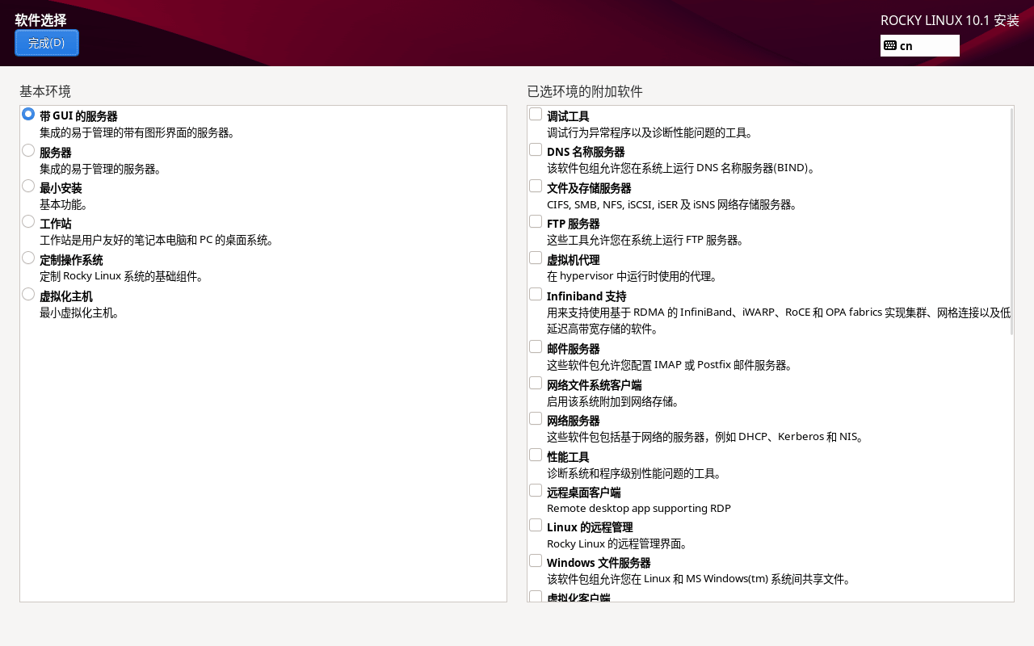The height and width of the screenshot is (646, 1034).
Task: Enable the 性能工具 checkbox
Action: click(x=536, y=455)
